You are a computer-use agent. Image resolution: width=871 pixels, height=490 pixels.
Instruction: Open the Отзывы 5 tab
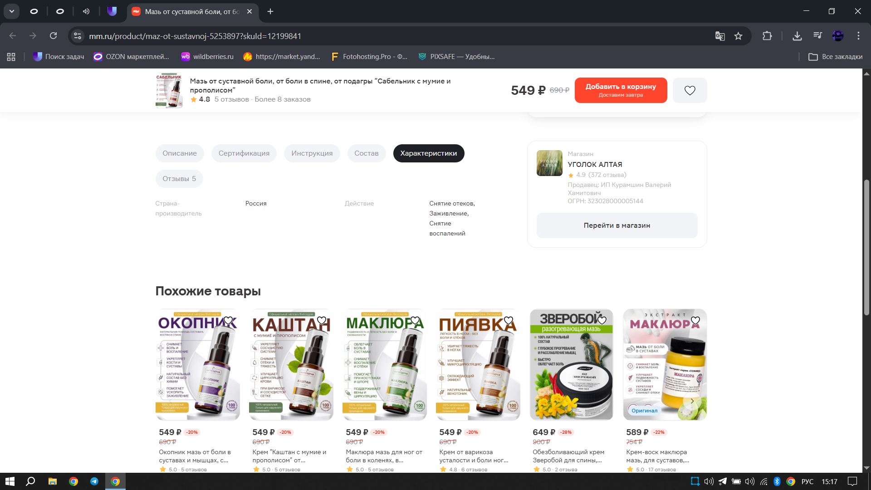point(179,179)
